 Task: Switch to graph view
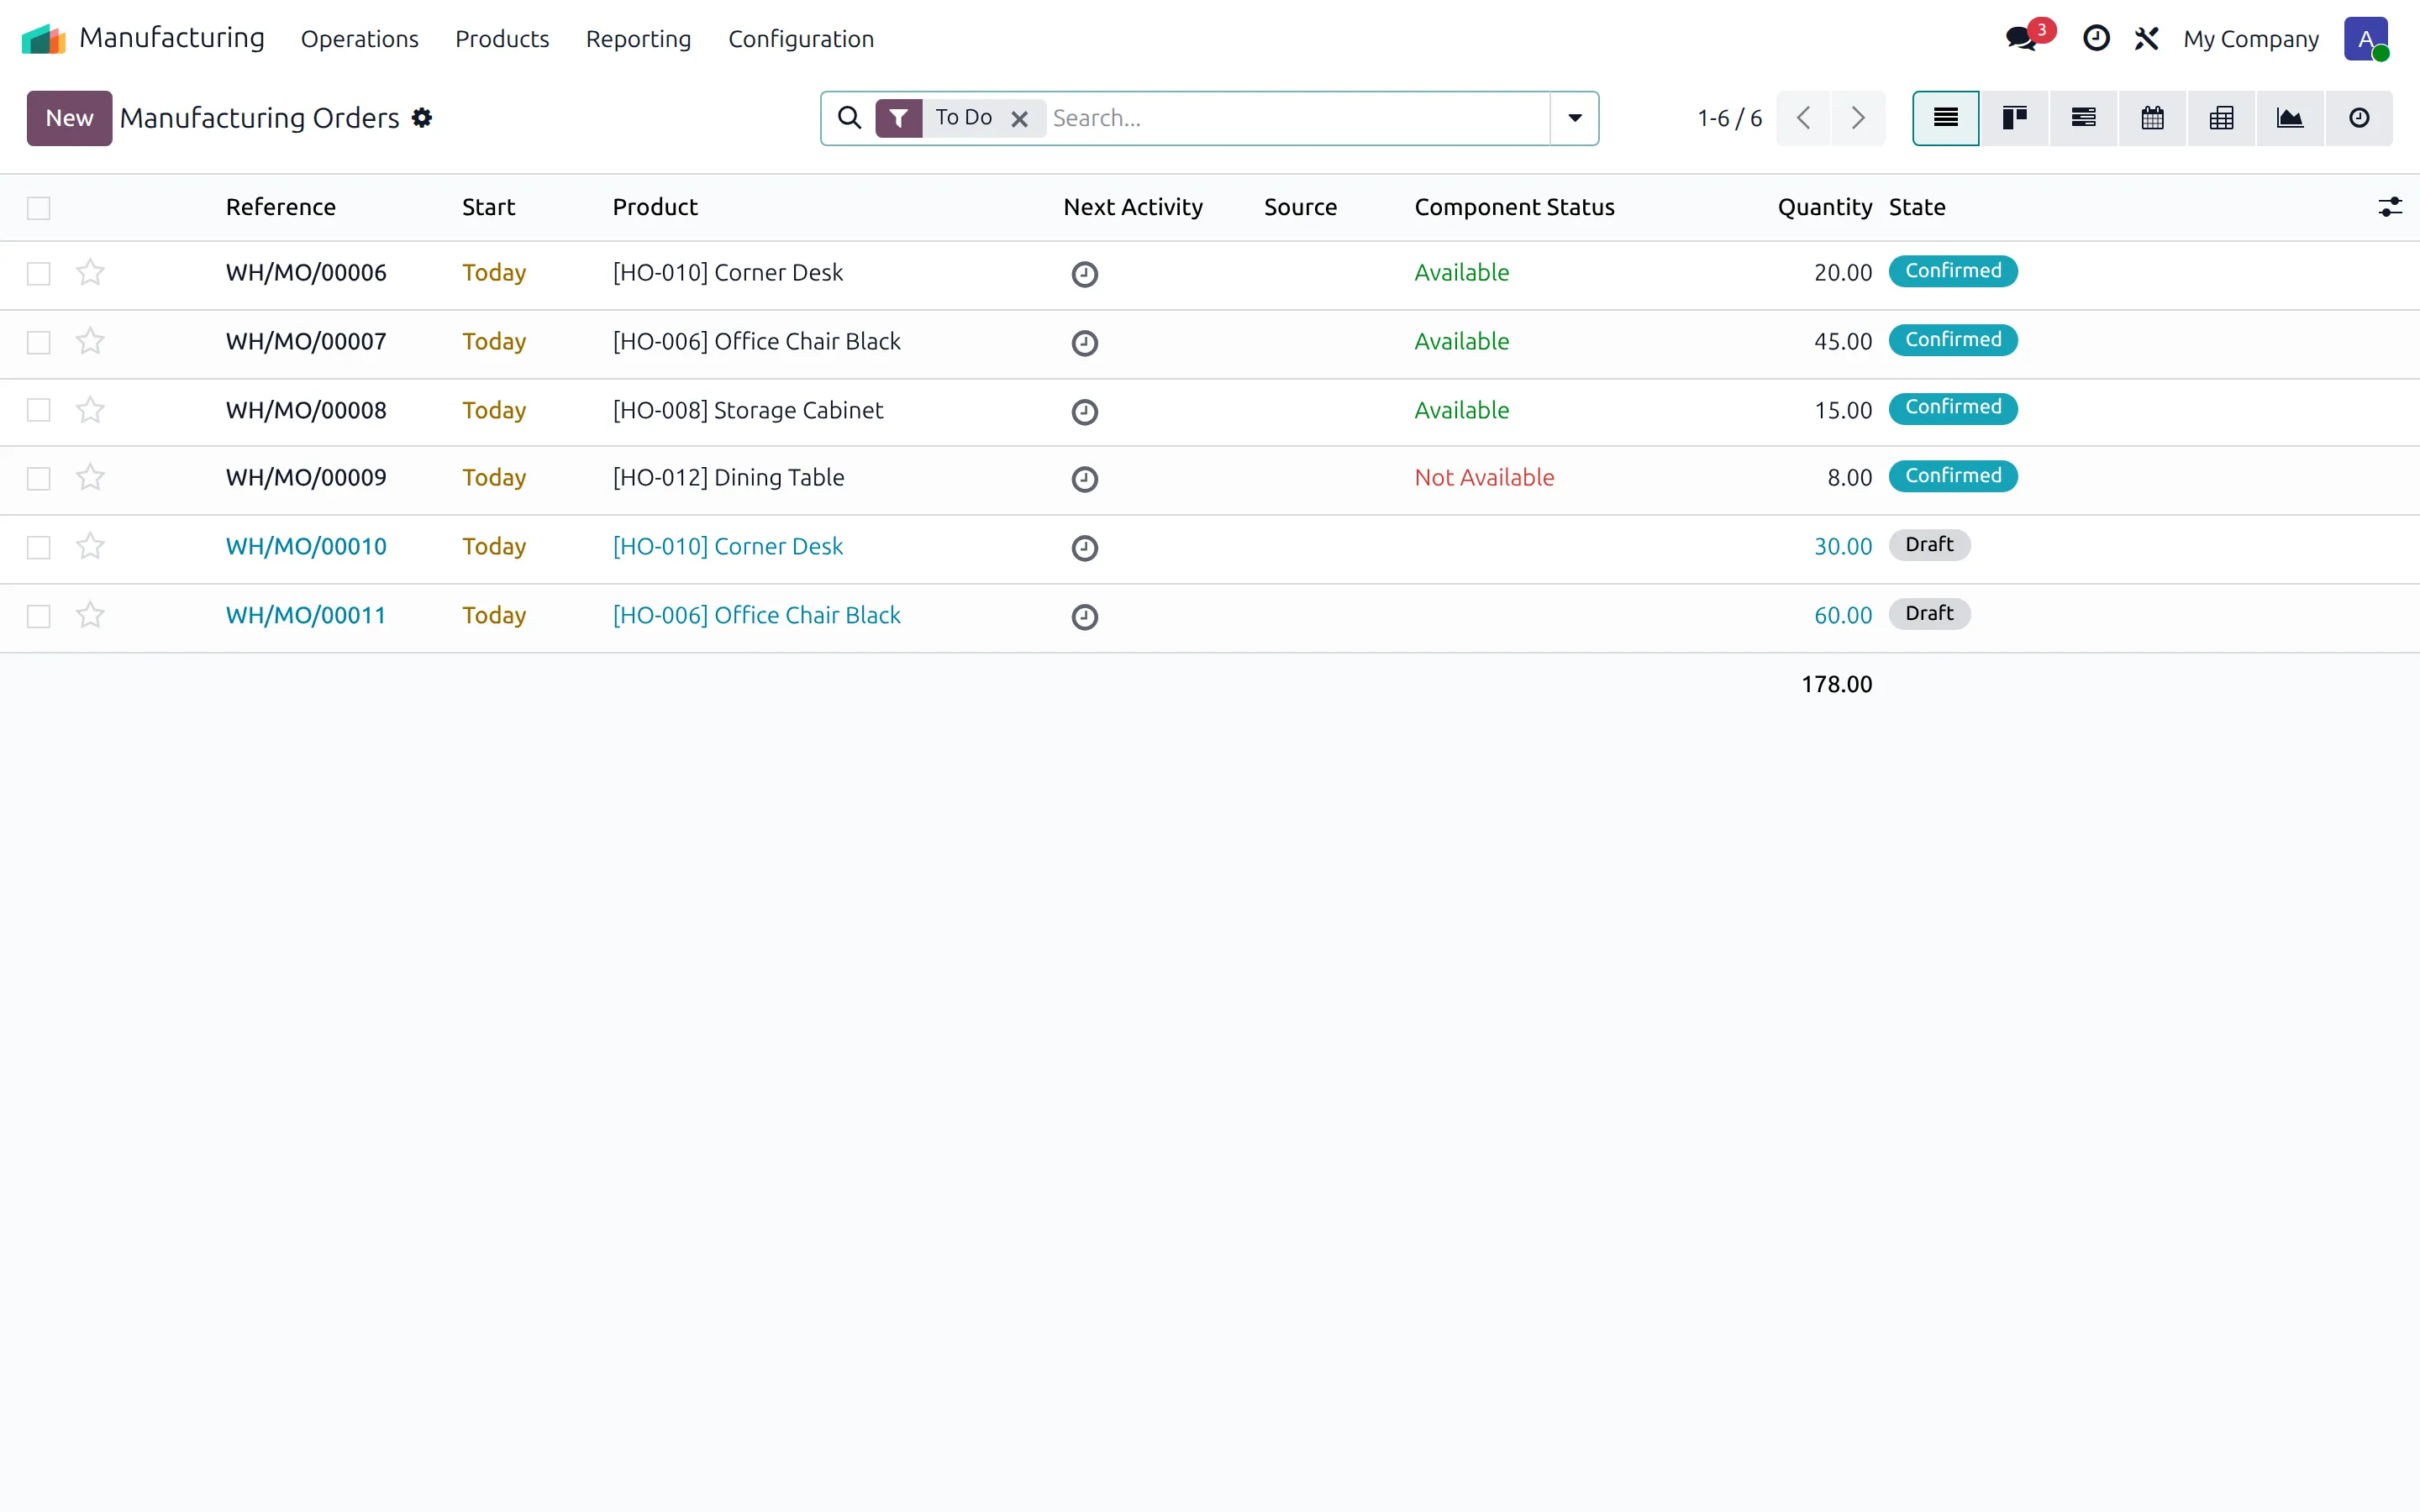pyautogui.click(x=2290, y=118)
